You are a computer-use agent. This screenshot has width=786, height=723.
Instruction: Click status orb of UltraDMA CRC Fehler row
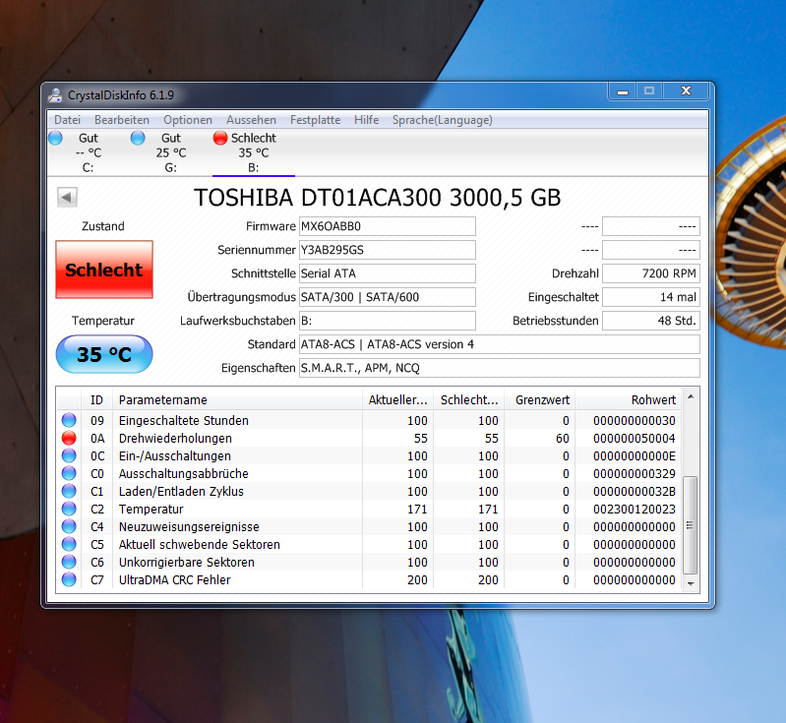click(69, 579)
